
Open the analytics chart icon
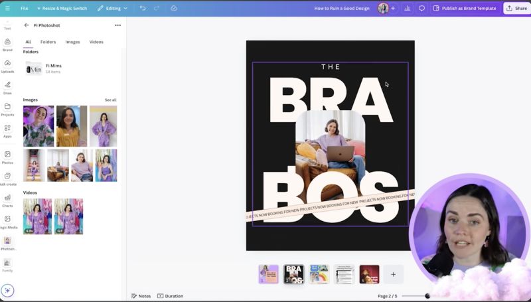[x=407, y=8]
